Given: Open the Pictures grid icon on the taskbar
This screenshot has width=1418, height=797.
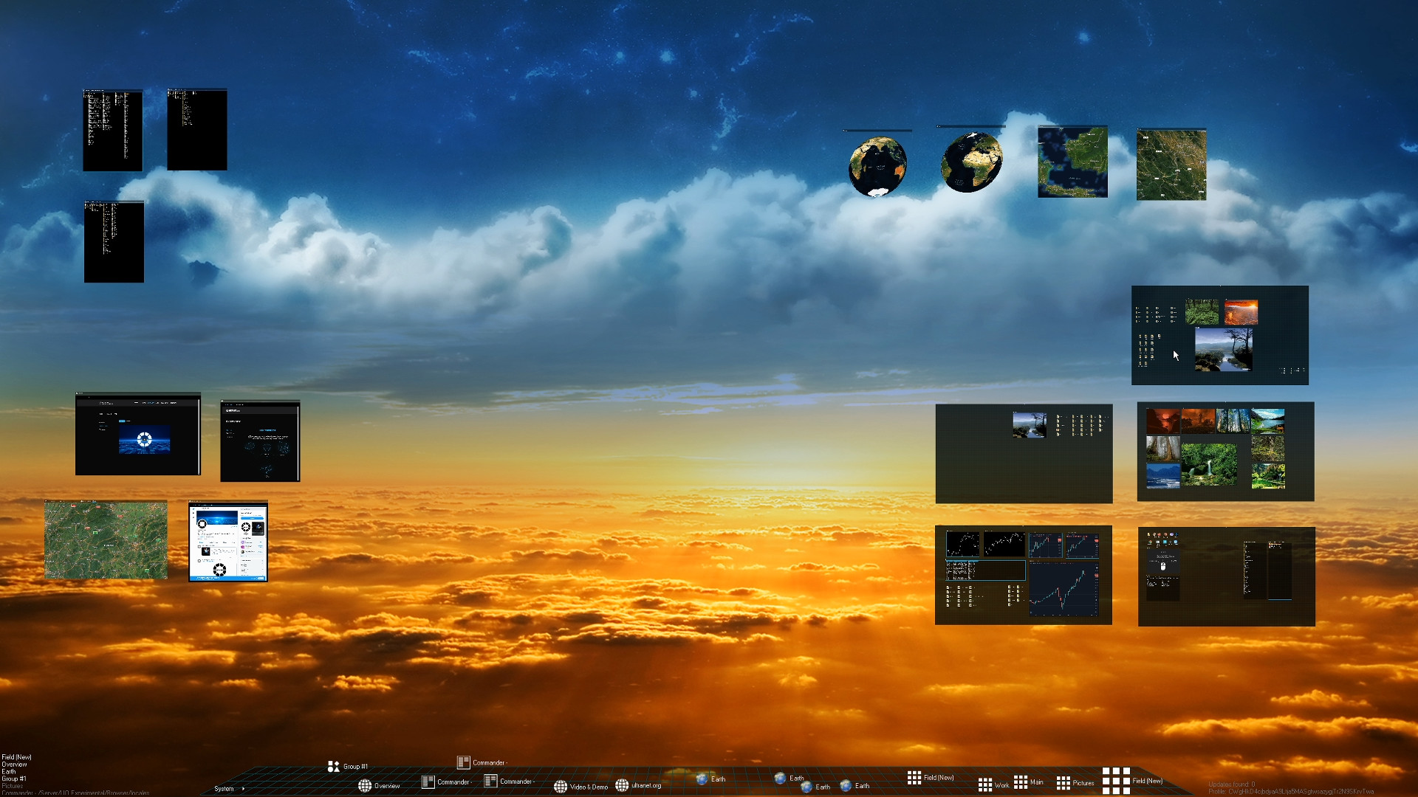Looking at the screenshot, I should (x=1063, y=782).
